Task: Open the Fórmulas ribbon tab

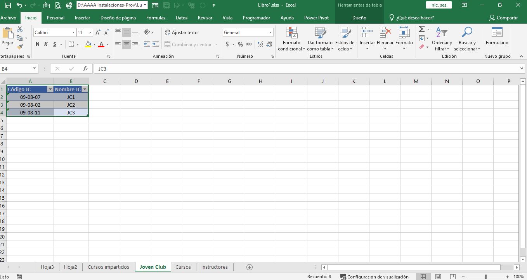Action: tap(156, 18)
